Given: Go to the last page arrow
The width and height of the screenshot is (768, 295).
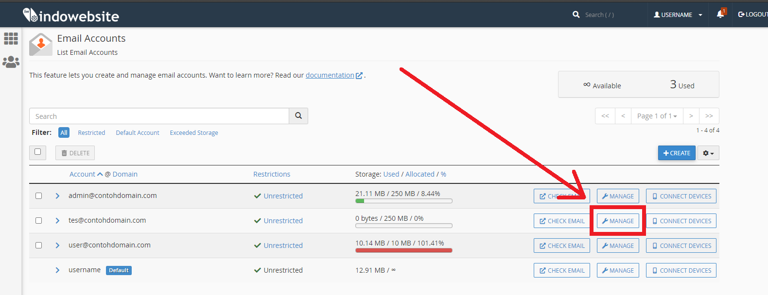Looking at the screenshot, I should [709, 116].
